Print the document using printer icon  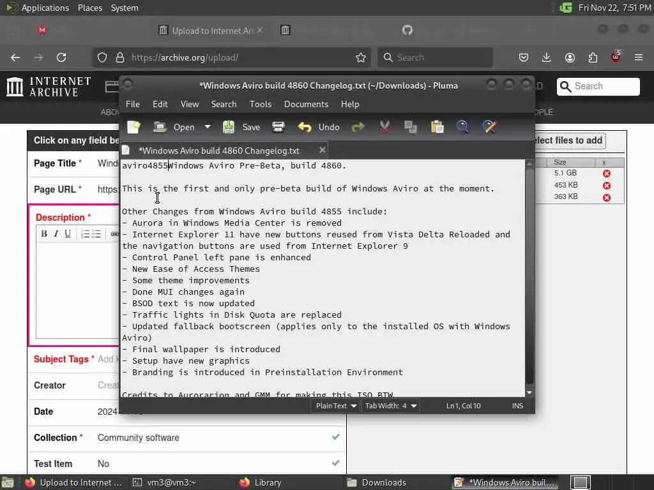[x=278, y=127]
